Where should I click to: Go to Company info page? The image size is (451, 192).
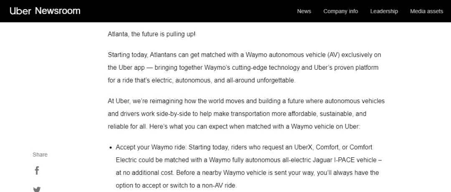click(x=340, y=11)
